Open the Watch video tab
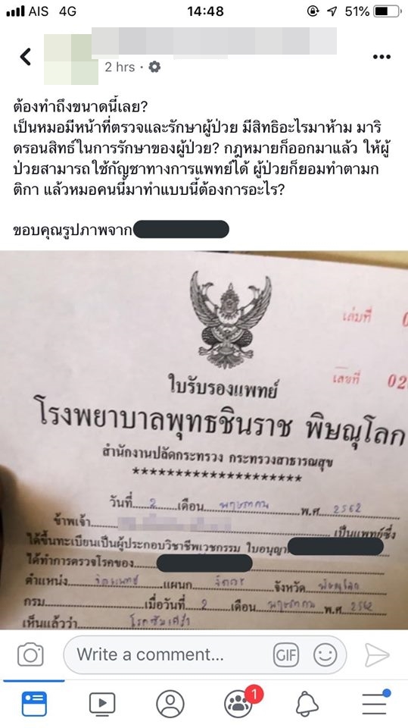 (102, 704)
